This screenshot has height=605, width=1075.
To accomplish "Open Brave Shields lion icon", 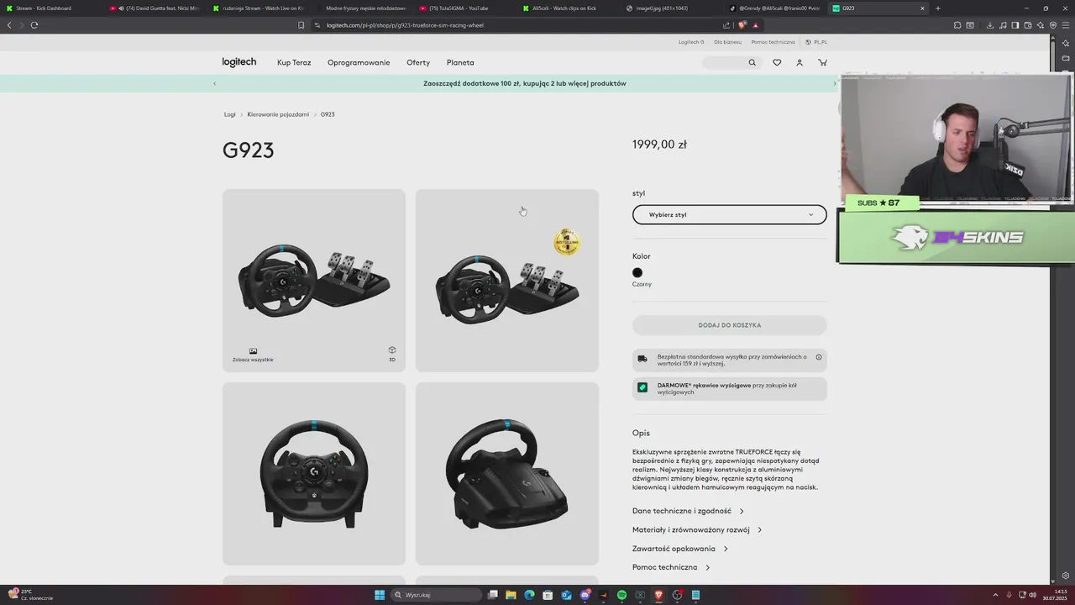I will click(742, 25).
